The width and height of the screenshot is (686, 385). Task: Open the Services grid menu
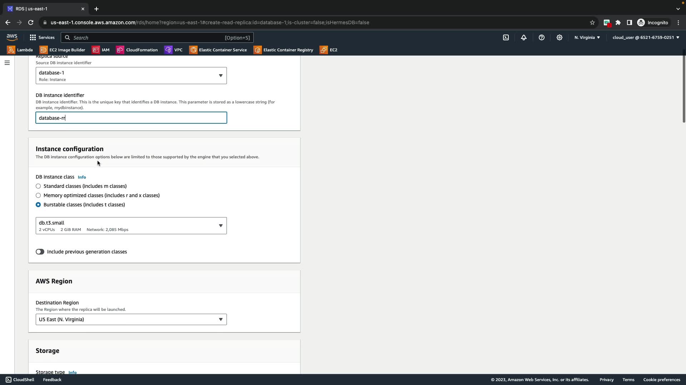pyautogui.click(x=42, y=37)
